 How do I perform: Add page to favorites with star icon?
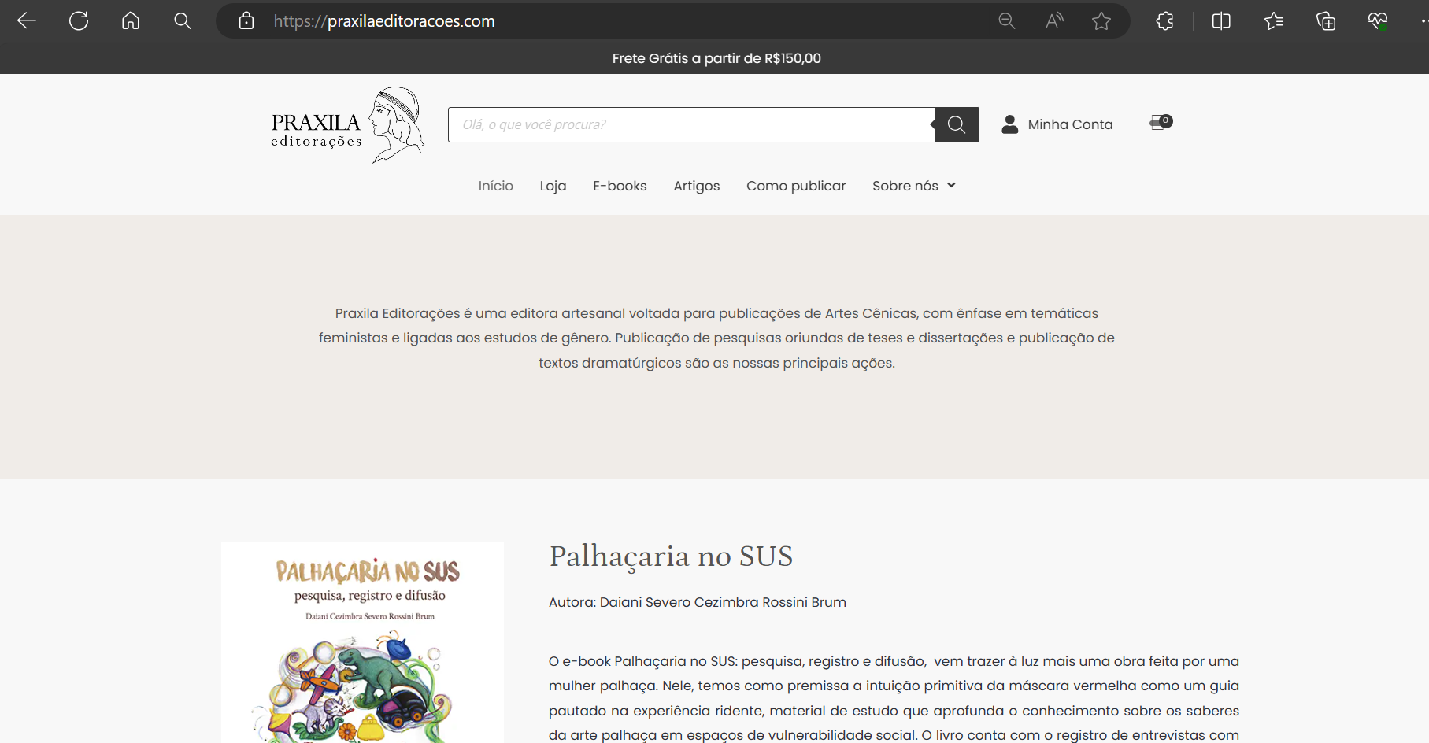click(1101, 21)
